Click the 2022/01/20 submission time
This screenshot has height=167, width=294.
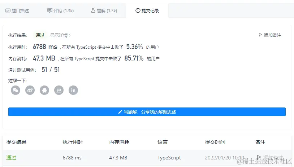(225, 158)
